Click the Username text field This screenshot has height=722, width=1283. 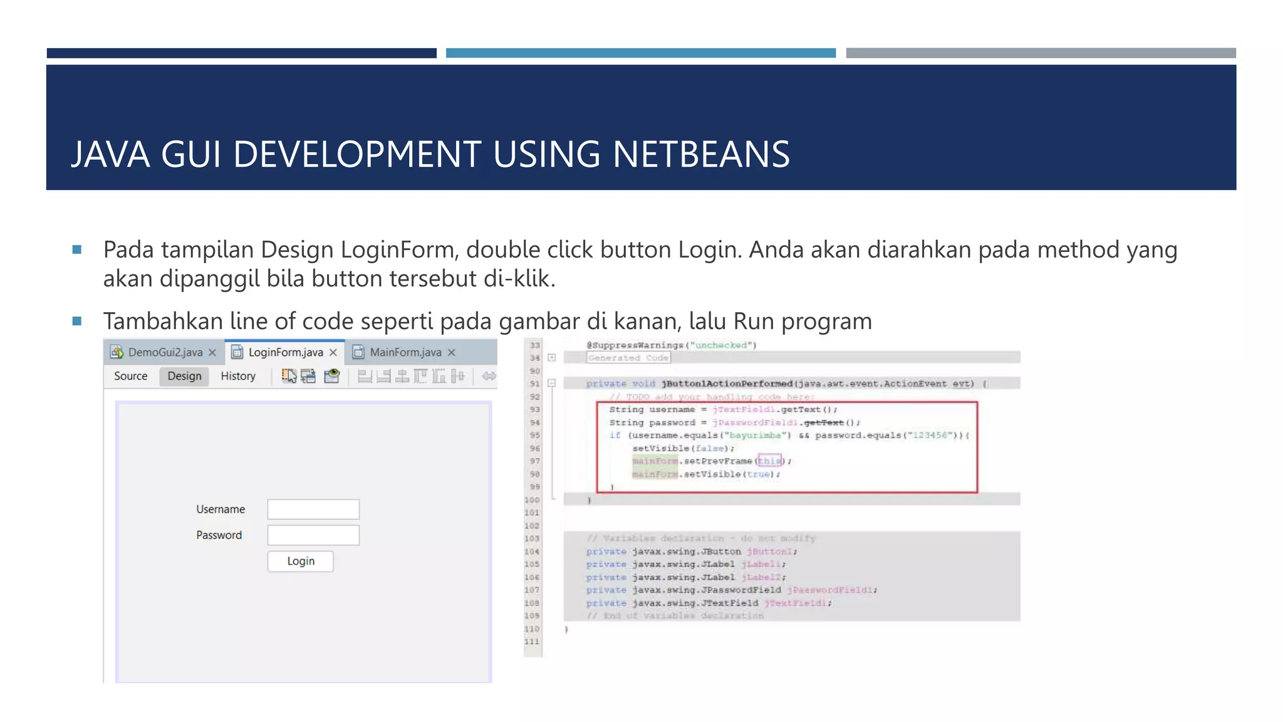313,509
